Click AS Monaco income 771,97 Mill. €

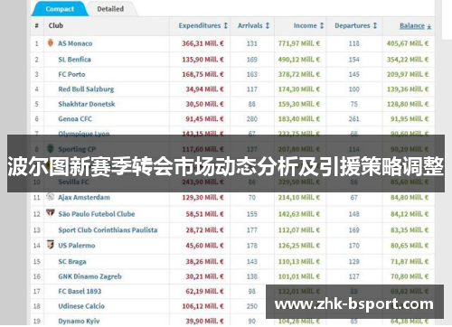(299, 43)
